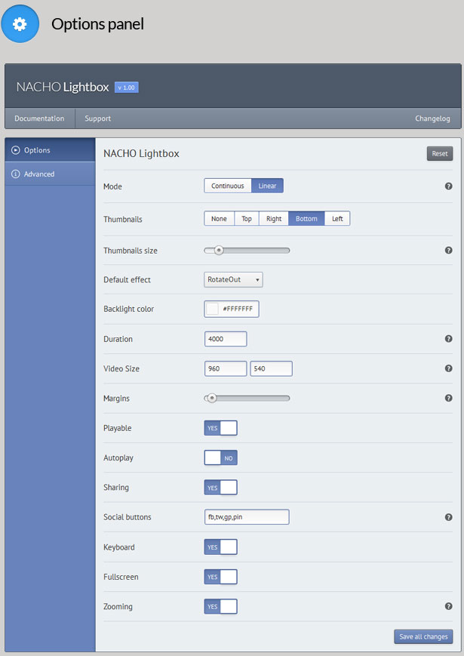
Task: Click the help icon for Thumbnails size
Action: tap(448, 250)
